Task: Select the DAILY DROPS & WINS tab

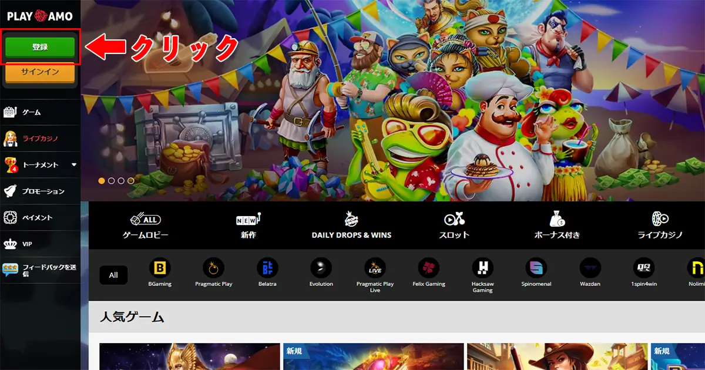Action: tap(351, 226)
